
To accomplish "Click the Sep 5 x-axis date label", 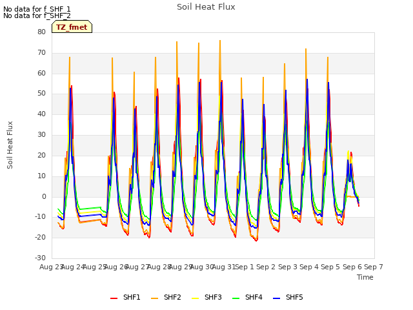I will point(330,267).
